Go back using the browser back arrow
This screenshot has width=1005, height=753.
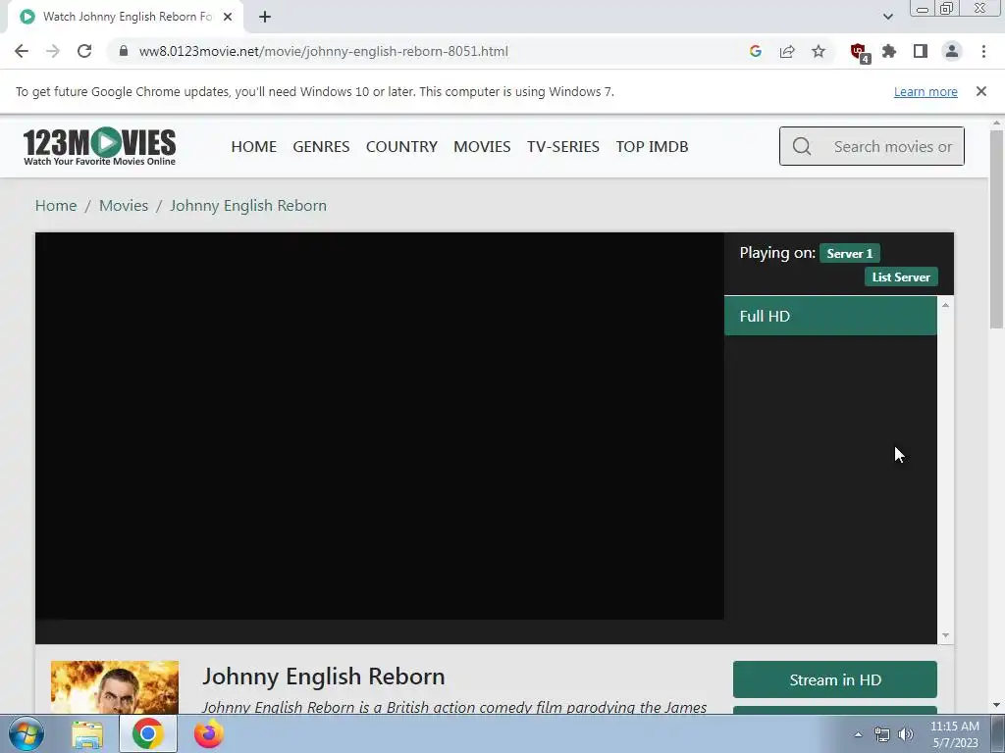(22, 51)
